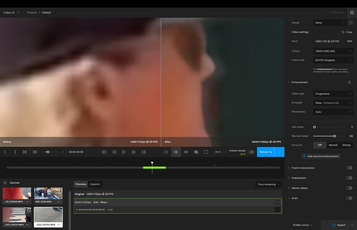Select side-by-side view mode
Viewport: 357px width, 230px height.
click(x=186, y=152)
